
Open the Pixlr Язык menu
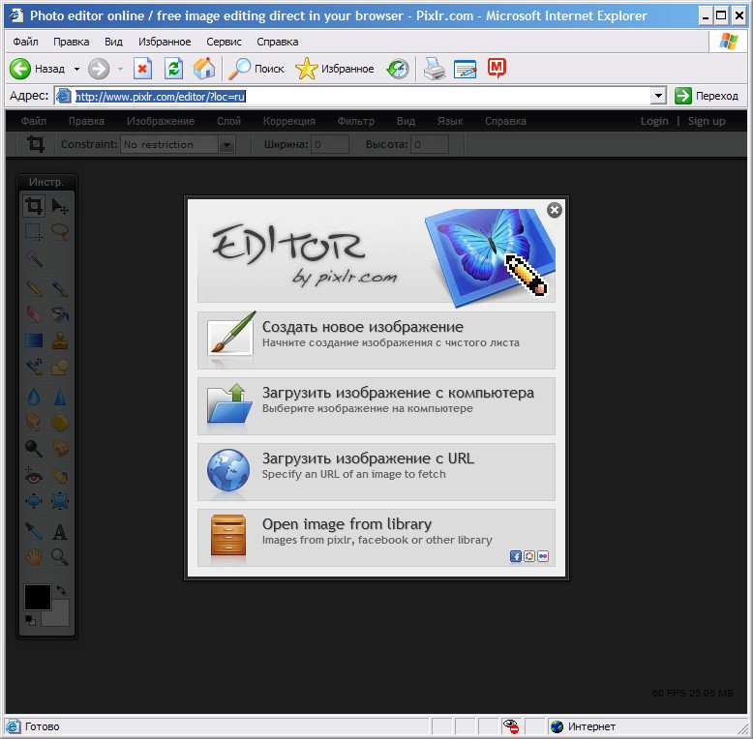(x=450, y=121)
